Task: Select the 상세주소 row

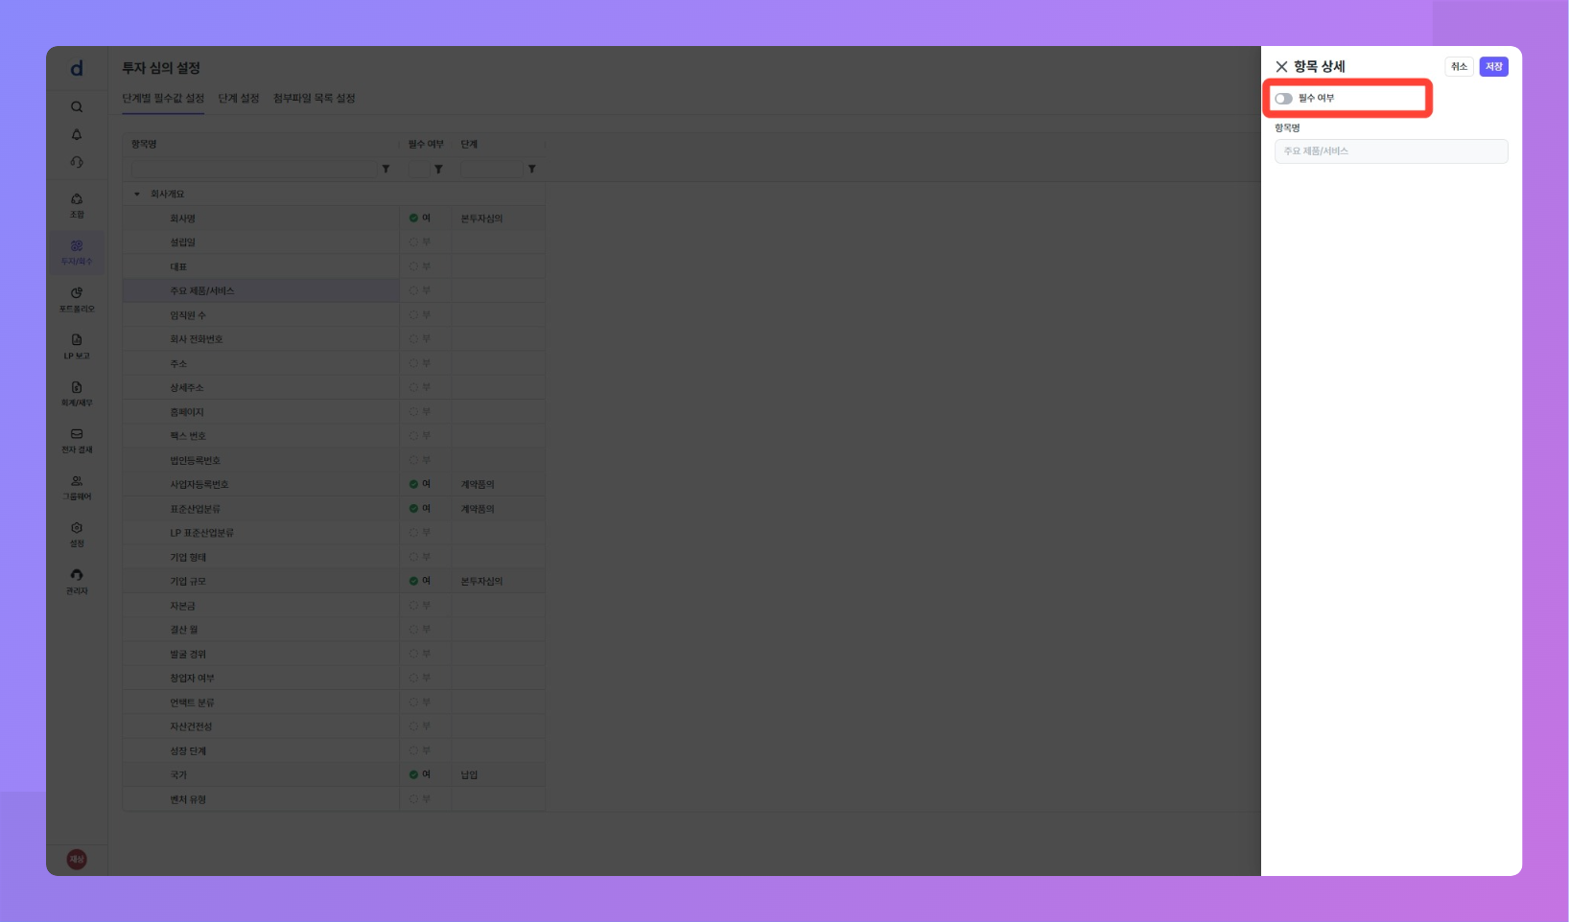Action: coord(334,387)
